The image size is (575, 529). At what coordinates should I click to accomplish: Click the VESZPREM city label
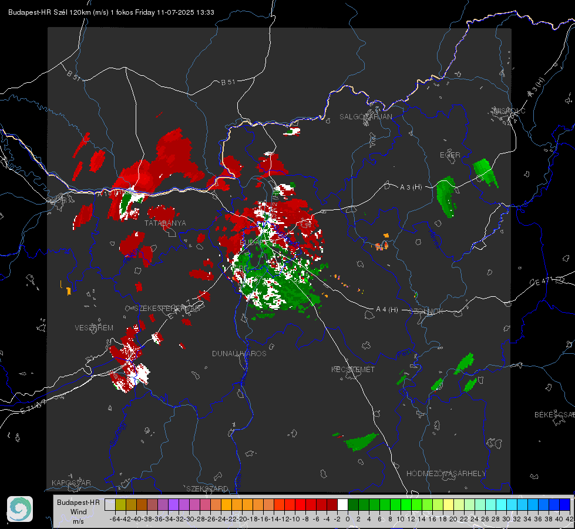tap(94, 328)
